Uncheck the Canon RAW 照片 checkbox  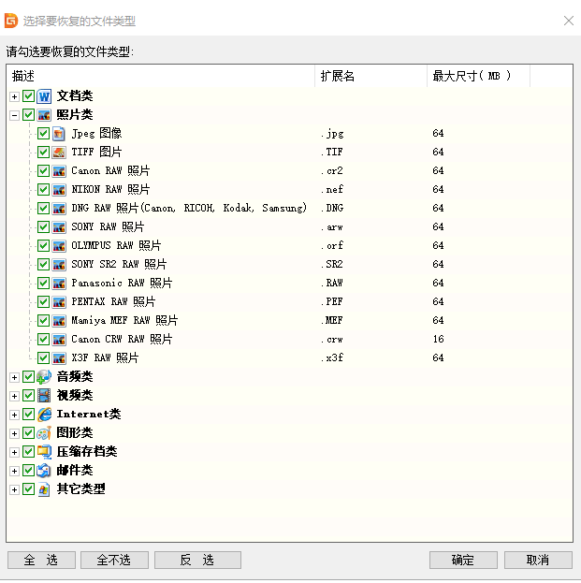point(43,171)
